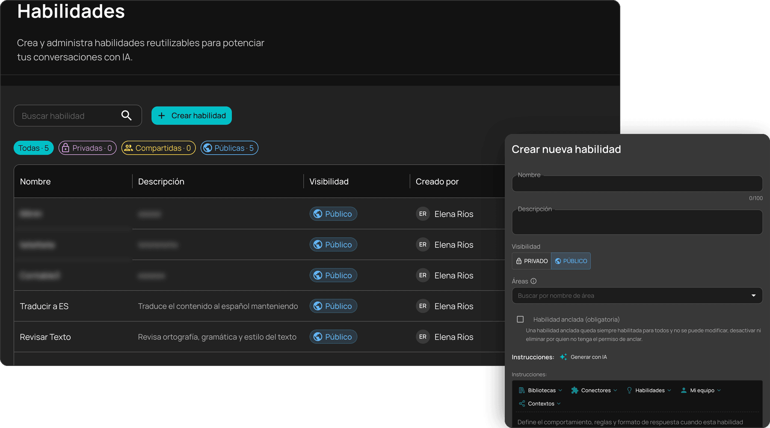This screenshot has width=770, height=428.
Task: Click the sparkle Generar con IA icon
Action: pos(563,357)
